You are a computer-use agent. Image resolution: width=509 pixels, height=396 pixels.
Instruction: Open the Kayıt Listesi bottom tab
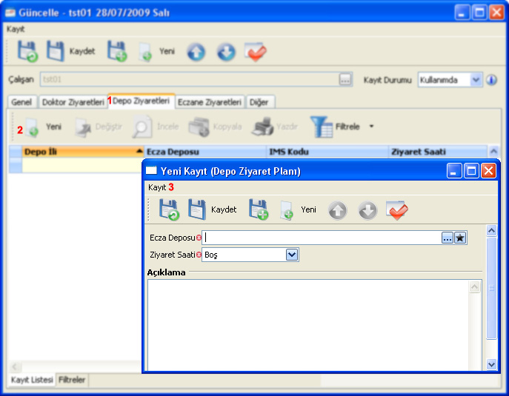tap(32, 380)
